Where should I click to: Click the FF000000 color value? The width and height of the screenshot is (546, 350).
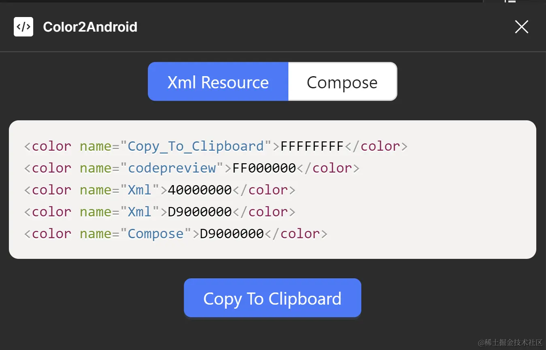point(264,168)
